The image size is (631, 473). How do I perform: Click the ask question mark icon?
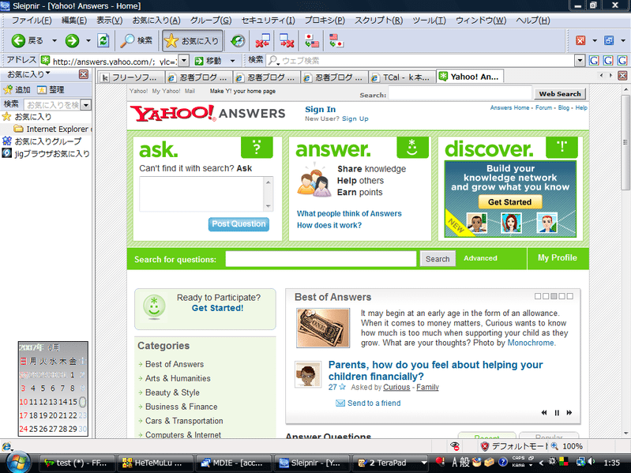[x=257, y=147]
